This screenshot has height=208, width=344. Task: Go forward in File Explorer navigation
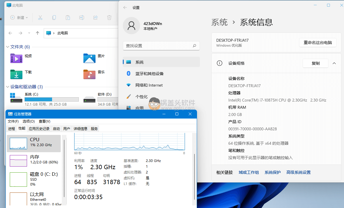pyautogui.click(x=20, y=33)
